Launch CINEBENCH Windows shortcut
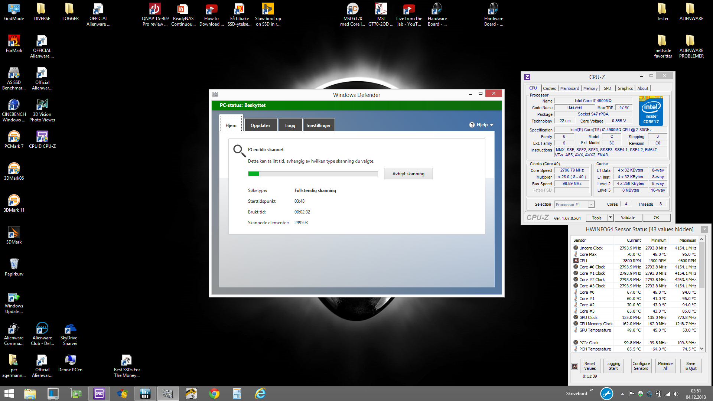 pyautogui.click(x=14, y=111)
